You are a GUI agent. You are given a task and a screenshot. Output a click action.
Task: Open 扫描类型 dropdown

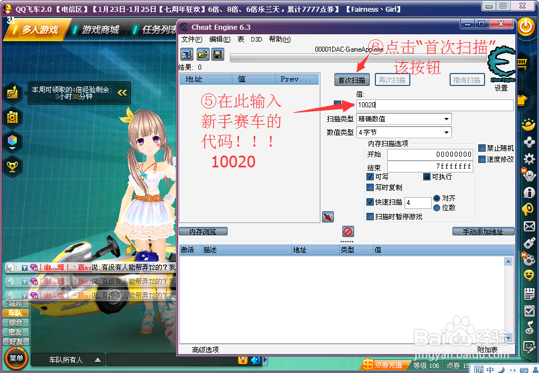pos(404,119)
